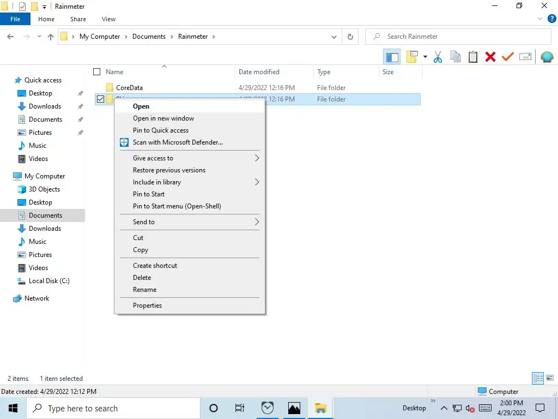Open Pictures under Quick access
The width and height of the screenshot is (558, 419).
(x=40, y=133)
